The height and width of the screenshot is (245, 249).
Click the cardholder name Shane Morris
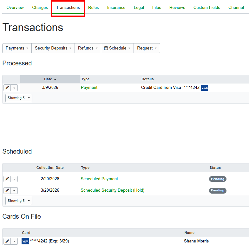click(196, 241)
